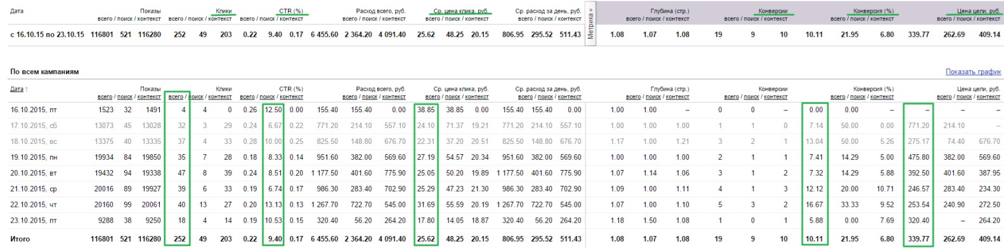Select the date row 22.10.2015, чт

33,205
